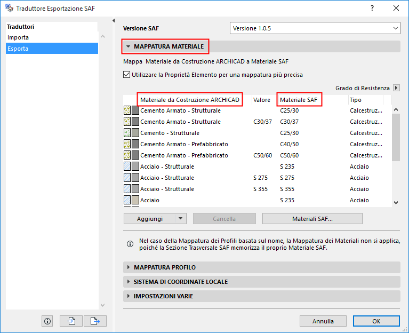409x333 pixels.
Task: Collapse the MAPPATURA MATERIALE section
Action: [128, 46]
